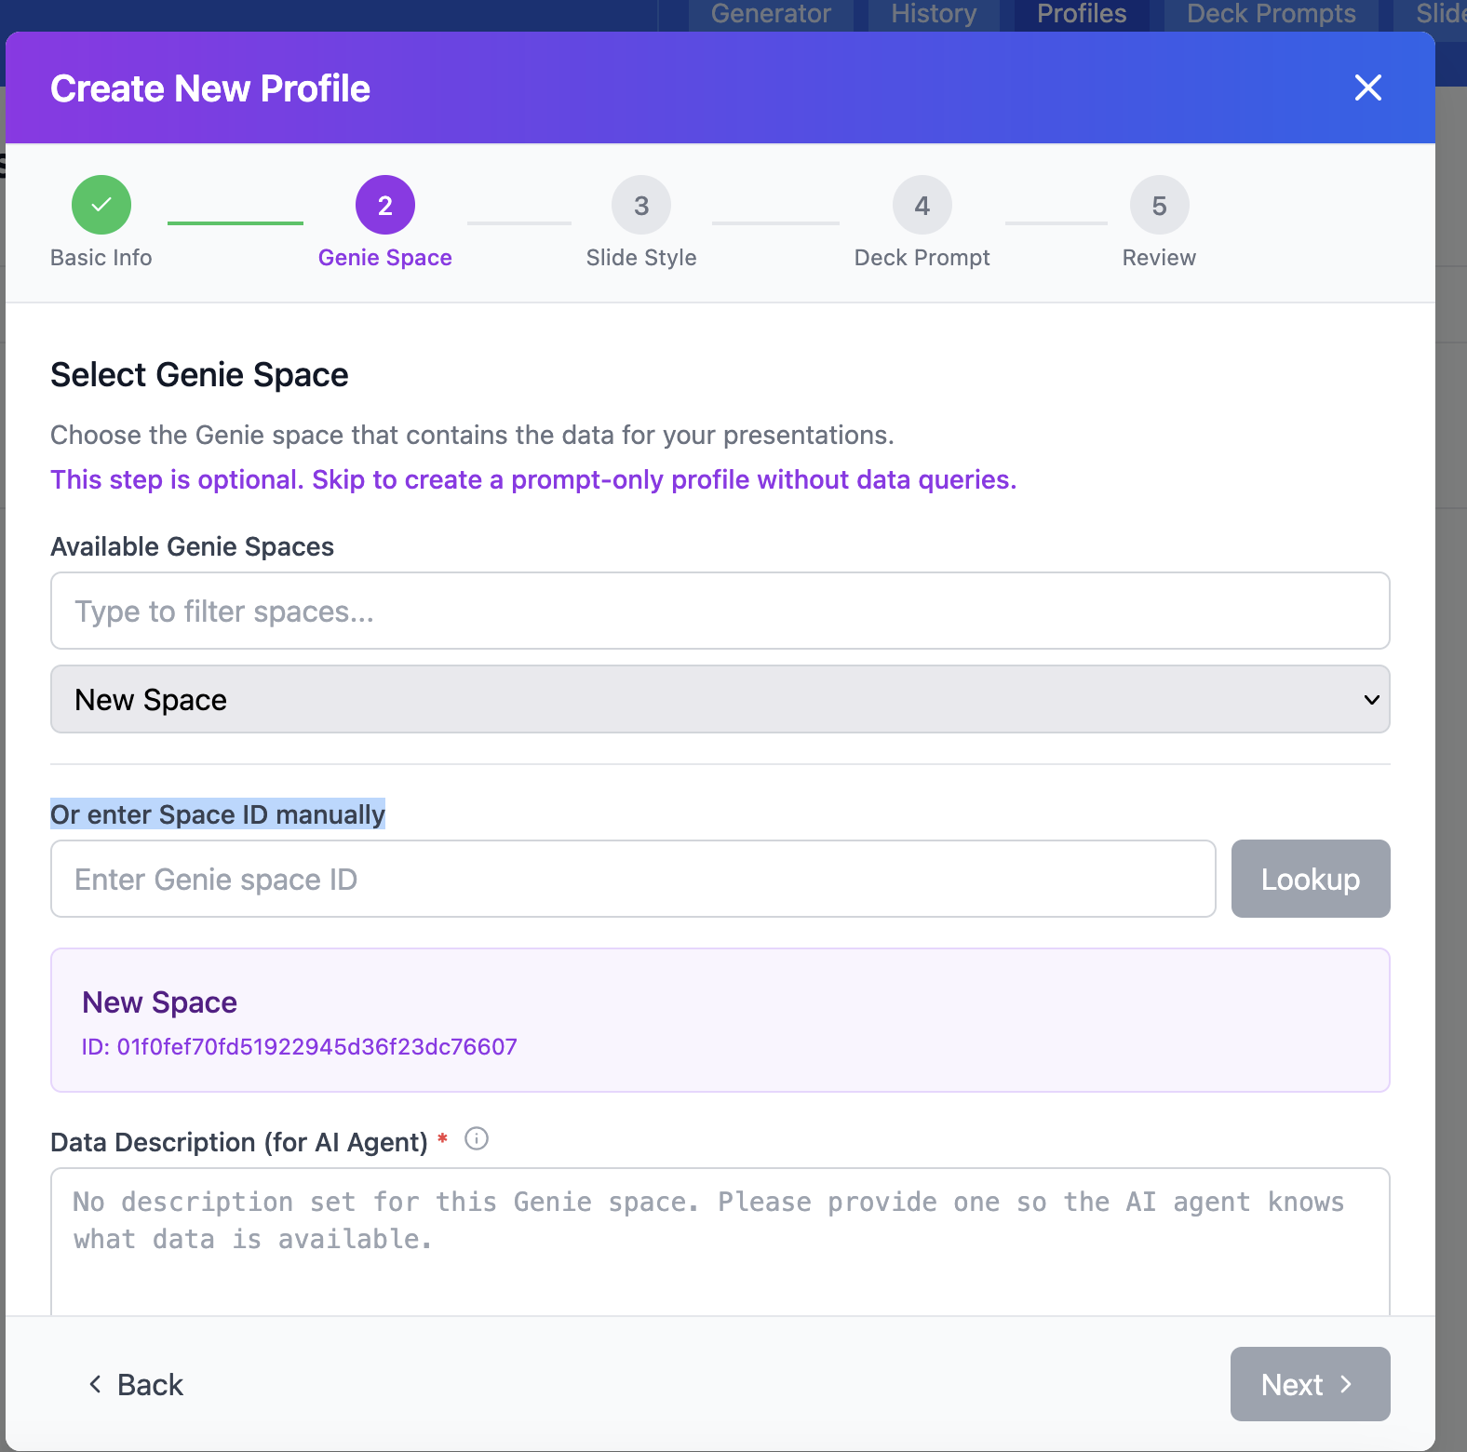Close the Create New Profile dialog
1467x1452 pixels.
pos(1367,87)
